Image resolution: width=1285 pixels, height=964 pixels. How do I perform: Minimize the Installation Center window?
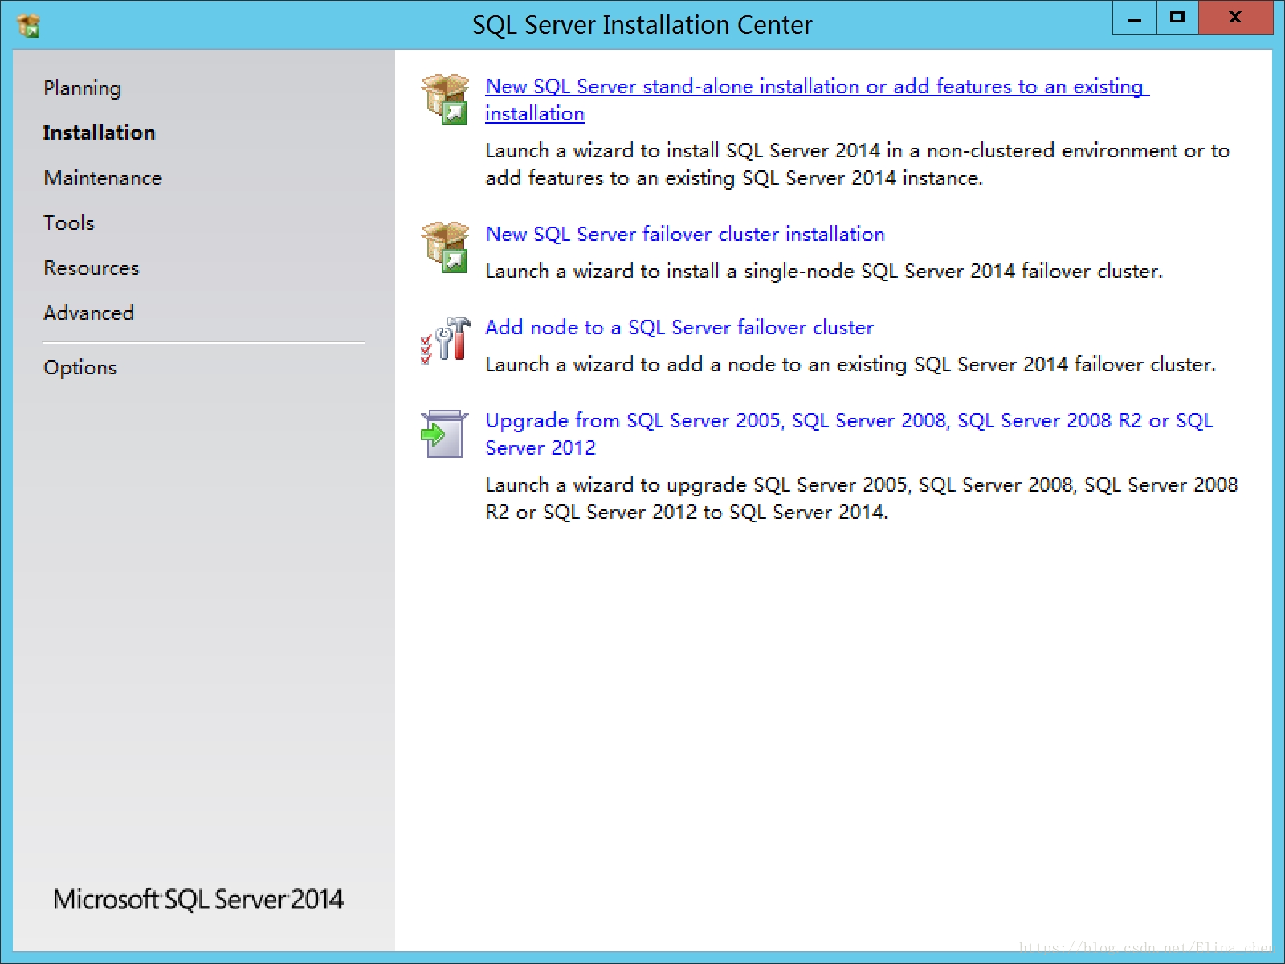pyautogui.click(x=1135, y=18)
